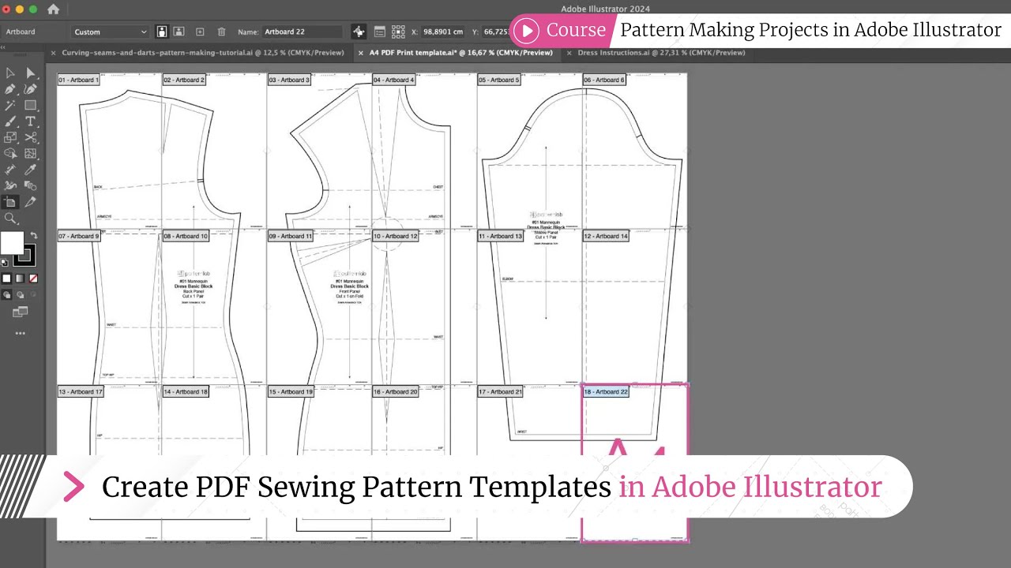The width and height of the screenshot is (1011, 568).
Task: Select the Magic Wand tool
Action: 10,105
